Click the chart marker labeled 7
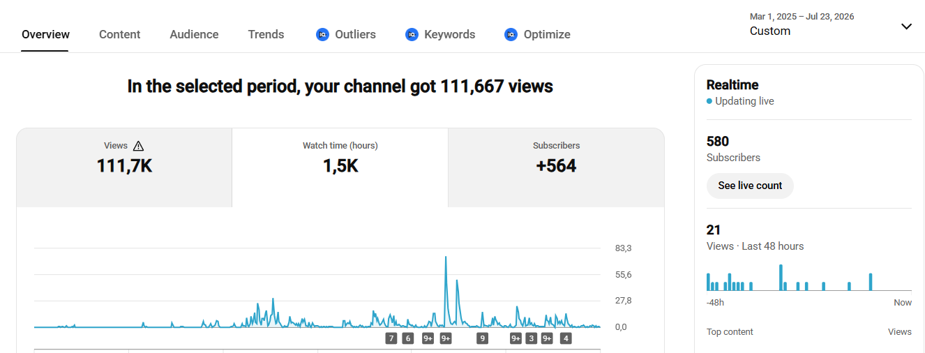This screenshot has width=925, height=353. [391, 338]
